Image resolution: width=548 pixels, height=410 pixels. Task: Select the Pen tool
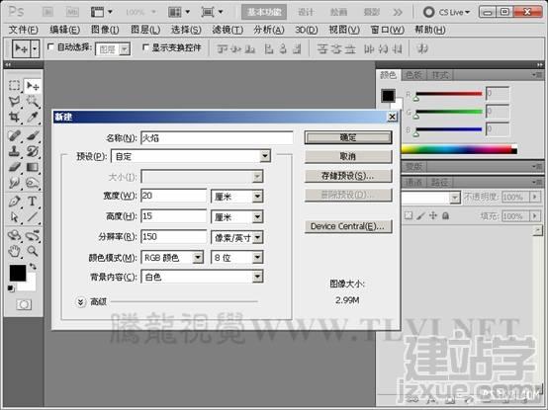(x=14, y=202)
